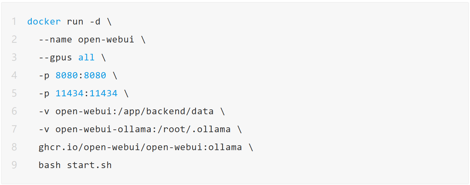The image size is (470, 185).
Task: Click line number 3 in the gutter
Action: click(14, 57)
